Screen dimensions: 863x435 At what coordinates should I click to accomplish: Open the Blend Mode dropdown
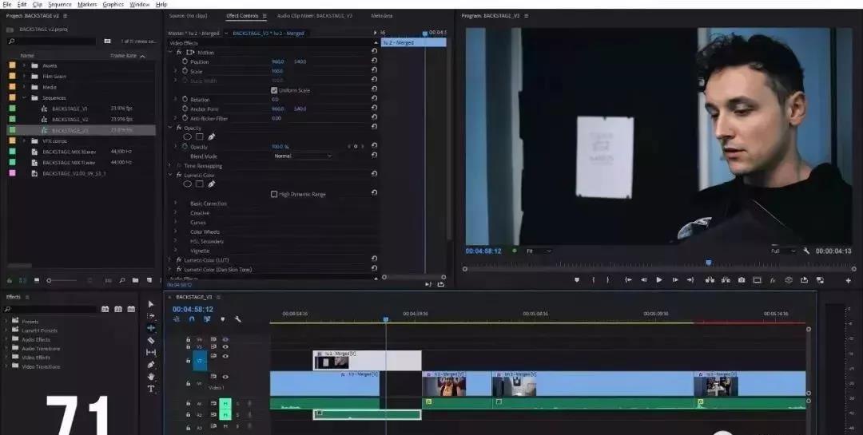click(303, 156)
